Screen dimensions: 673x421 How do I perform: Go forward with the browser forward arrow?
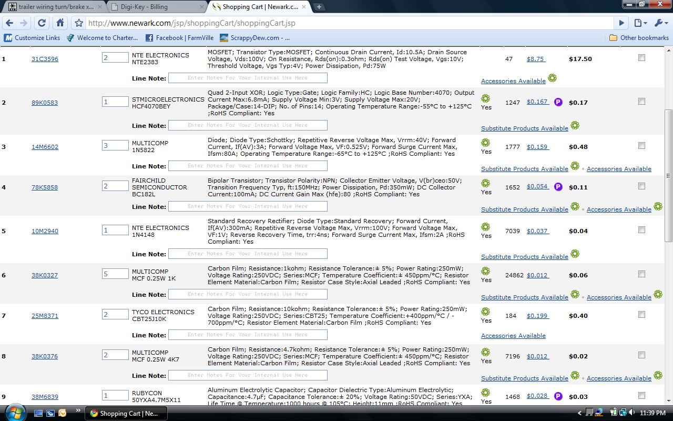tap(24, 23)
